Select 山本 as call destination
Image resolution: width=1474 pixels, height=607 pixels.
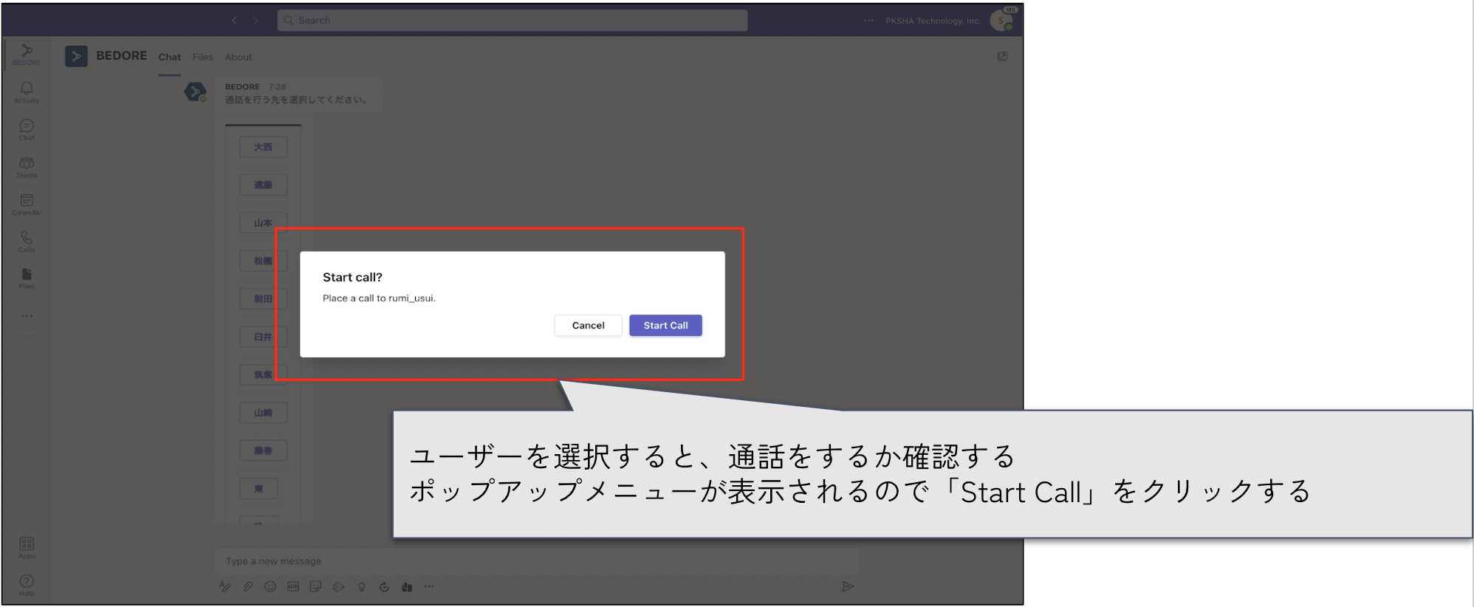(263, 223)
